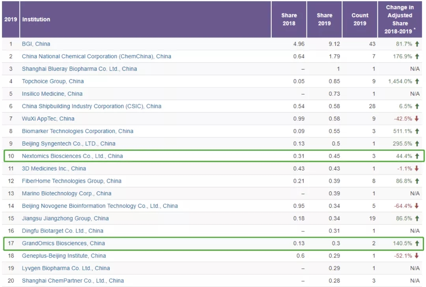Open Beijing Syngentech Co., LTD. link
The width and height of the screenshot is (426, 287).
(x=69, y=144)
